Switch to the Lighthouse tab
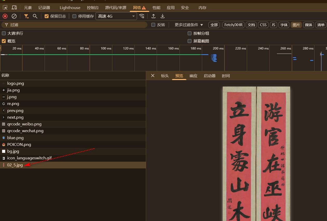Viewport: 327px width, 221px height. coord(70,8)
